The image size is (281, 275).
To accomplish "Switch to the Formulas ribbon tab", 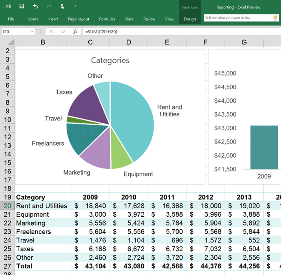I will [x=107, y=19].
